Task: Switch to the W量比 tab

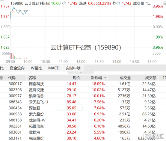Action: coord(37,68)
